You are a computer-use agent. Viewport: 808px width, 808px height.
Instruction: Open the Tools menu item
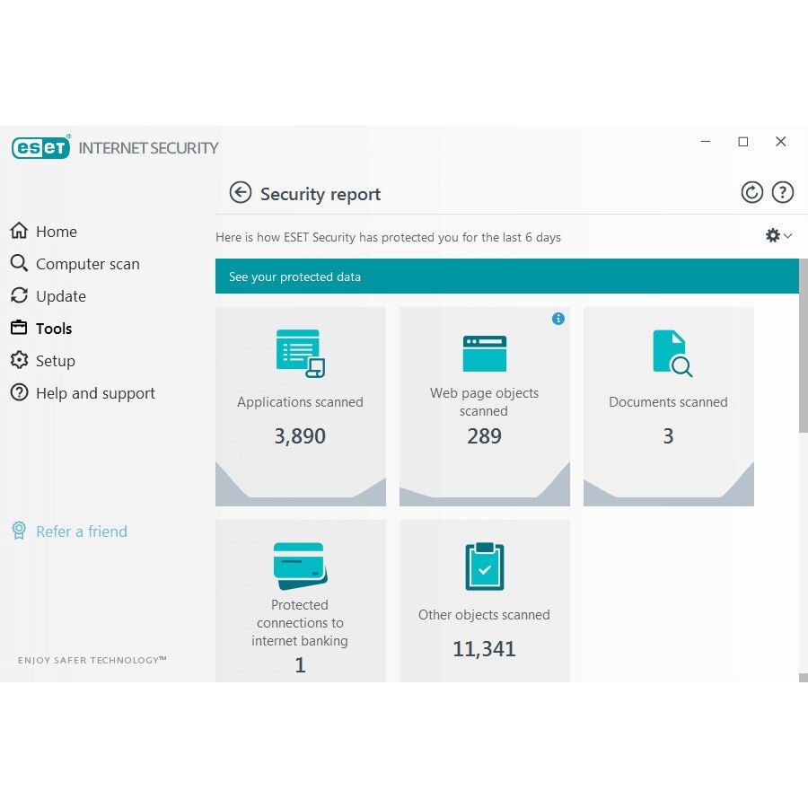53,329
